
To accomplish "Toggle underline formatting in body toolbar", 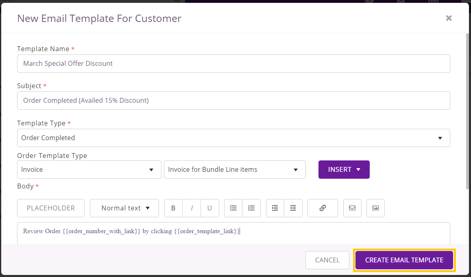I will click(x=209, y=208).
